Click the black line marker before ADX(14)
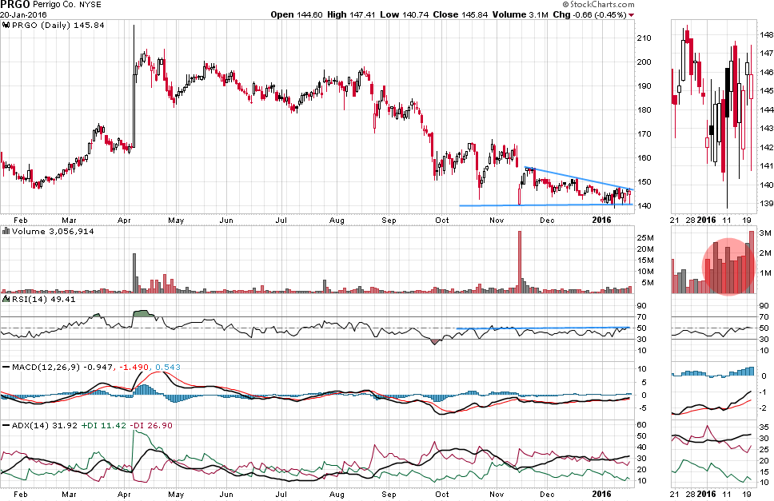The image size is (774, 501). [x=6, y=426]
